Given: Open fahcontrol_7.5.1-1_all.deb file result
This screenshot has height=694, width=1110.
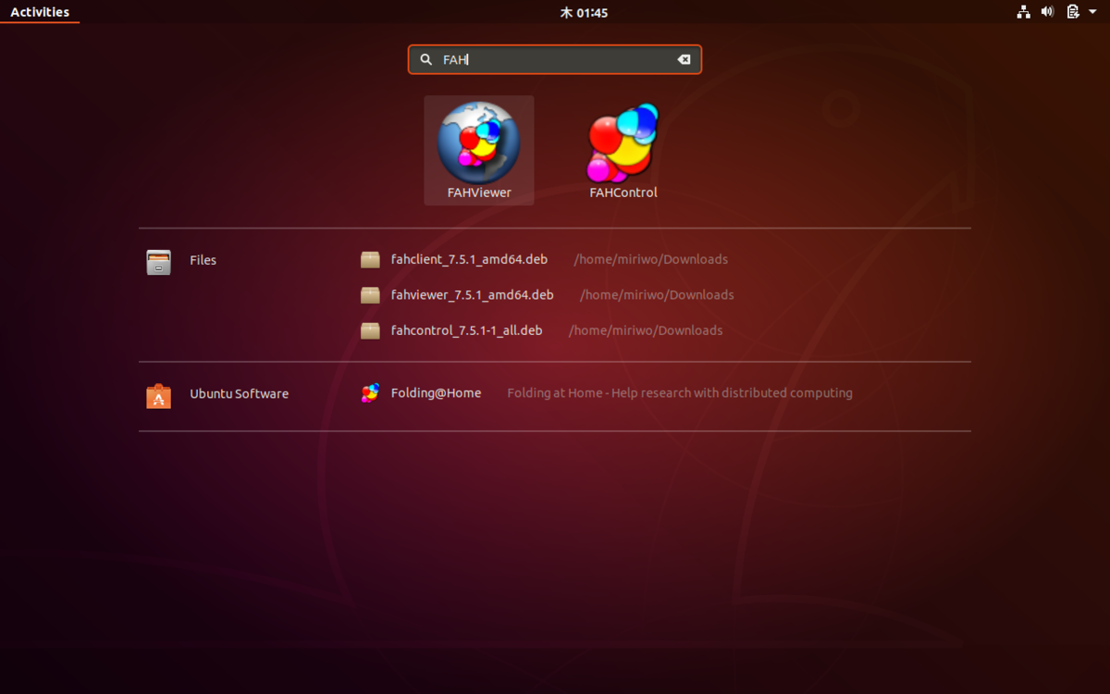Looking at the screenshot, I should tap(466, 329).
